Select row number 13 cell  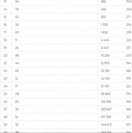click(x=5, y=2)
